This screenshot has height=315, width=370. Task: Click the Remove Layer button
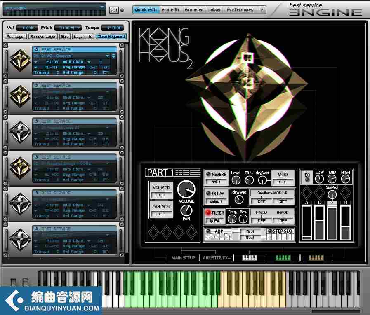(43, 37)
